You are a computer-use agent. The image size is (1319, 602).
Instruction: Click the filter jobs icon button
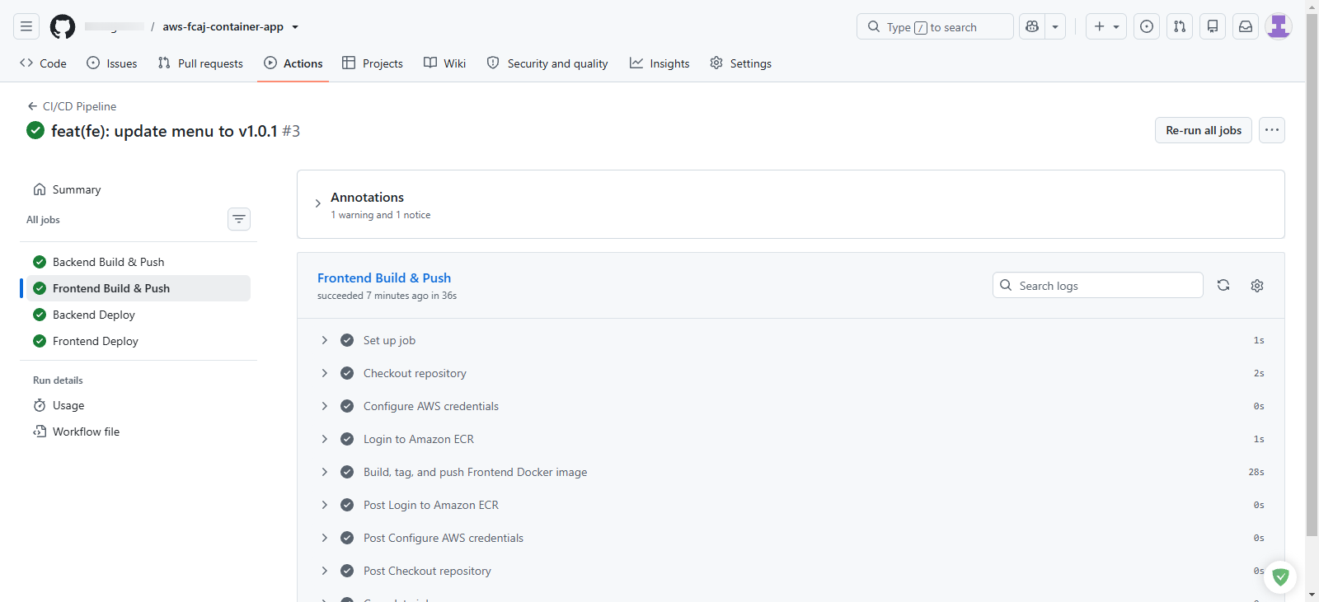pyautogui.click(x=239, y=219)
